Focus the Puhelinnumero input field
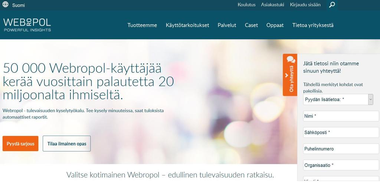The image size is (380, 183). [x=341, y=149]
